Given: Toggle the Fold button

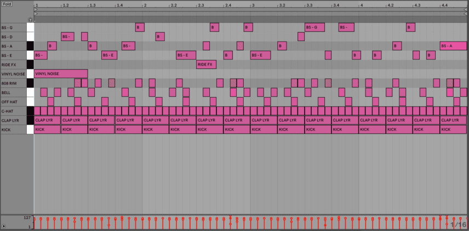Looking at the screenshot, I should coord(7,4).
